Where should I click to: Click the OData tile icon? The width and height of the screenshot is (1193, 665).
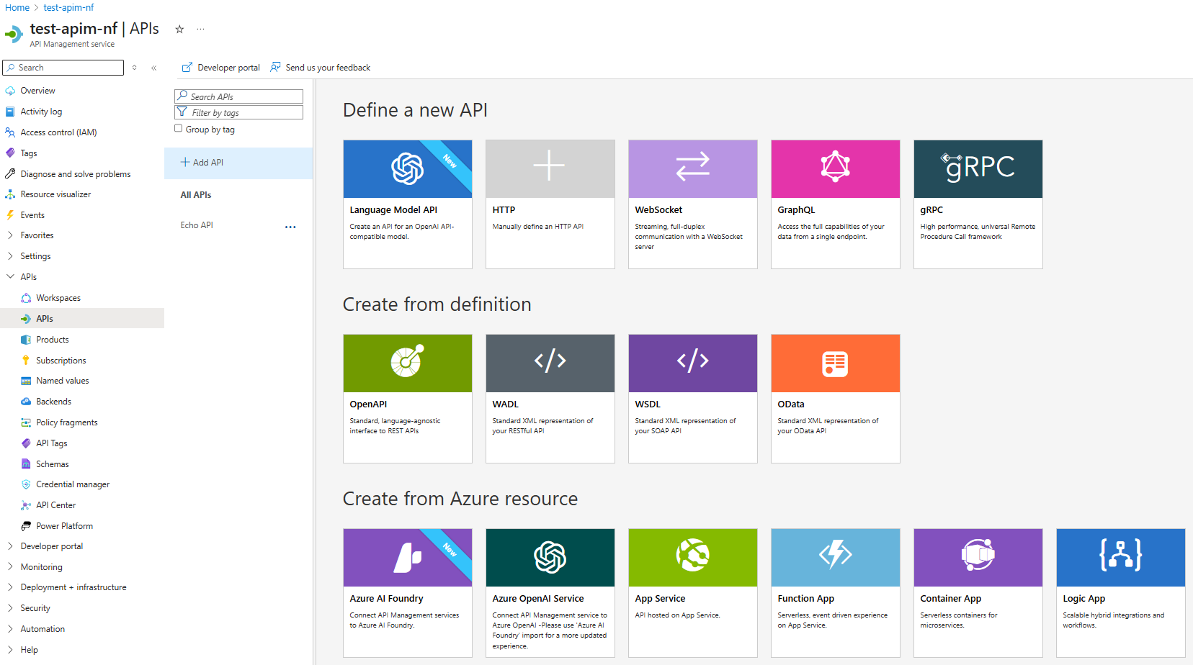(835, 363)
